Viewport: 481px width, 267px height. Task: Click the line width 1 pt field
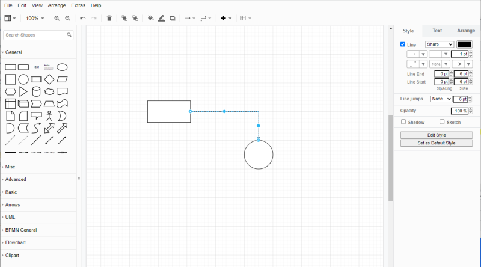pyautogui.click(x=459, y=54)
